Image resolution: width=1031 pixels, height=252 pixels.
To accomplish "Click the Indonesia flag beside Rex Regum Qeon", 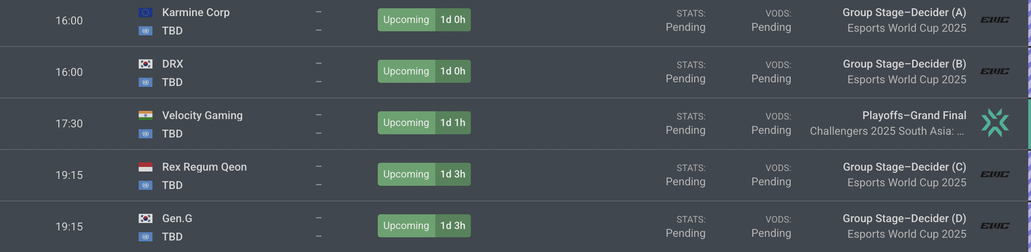I will [x=146, y=167].
